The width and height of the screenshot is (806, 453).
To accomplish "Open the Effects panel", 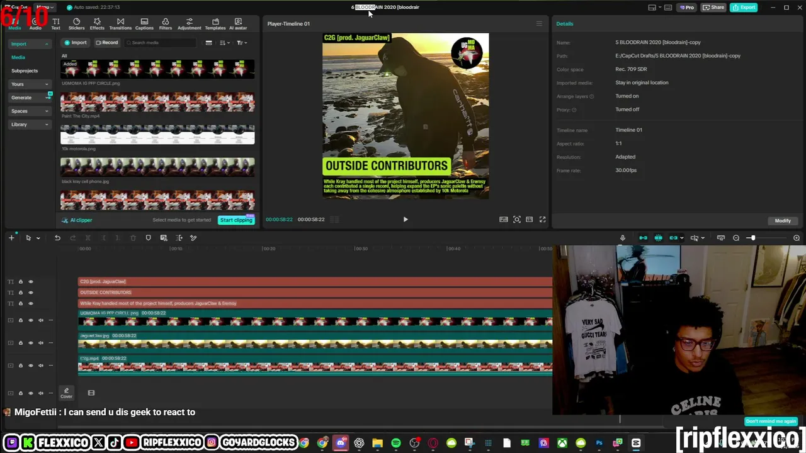I will [97, 24].
